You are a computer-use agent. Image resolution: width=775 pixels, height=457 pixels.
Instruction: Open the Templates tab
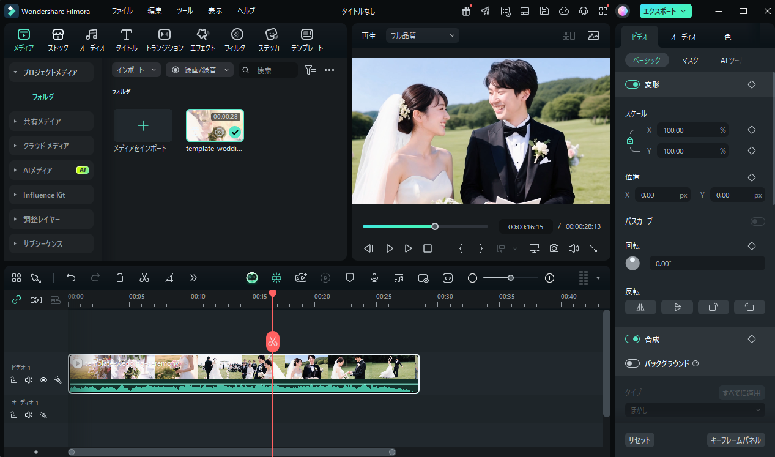pos(307,40)
